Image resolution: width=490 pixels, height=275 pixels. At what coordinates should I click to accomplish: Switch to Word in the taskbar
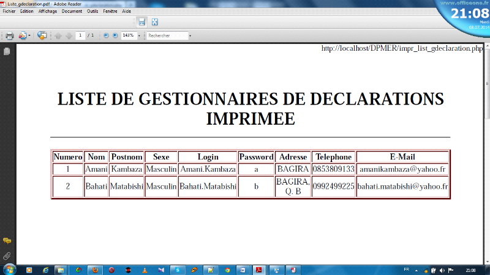pos(243,270)
